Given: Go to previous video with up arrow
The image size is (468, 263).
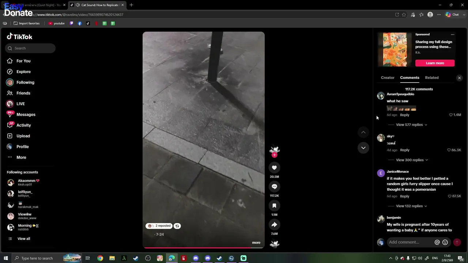Looking at the screenshot, I should click(x=363, y=132).
